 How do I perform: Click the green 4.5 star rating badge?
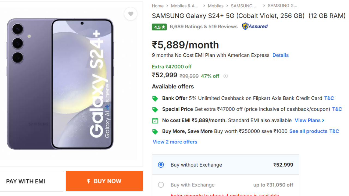(159, 27)
